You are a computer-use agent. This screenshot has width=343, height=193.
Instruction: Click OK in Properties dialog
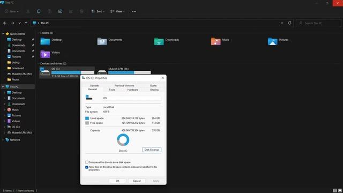[x=117, y=181]
